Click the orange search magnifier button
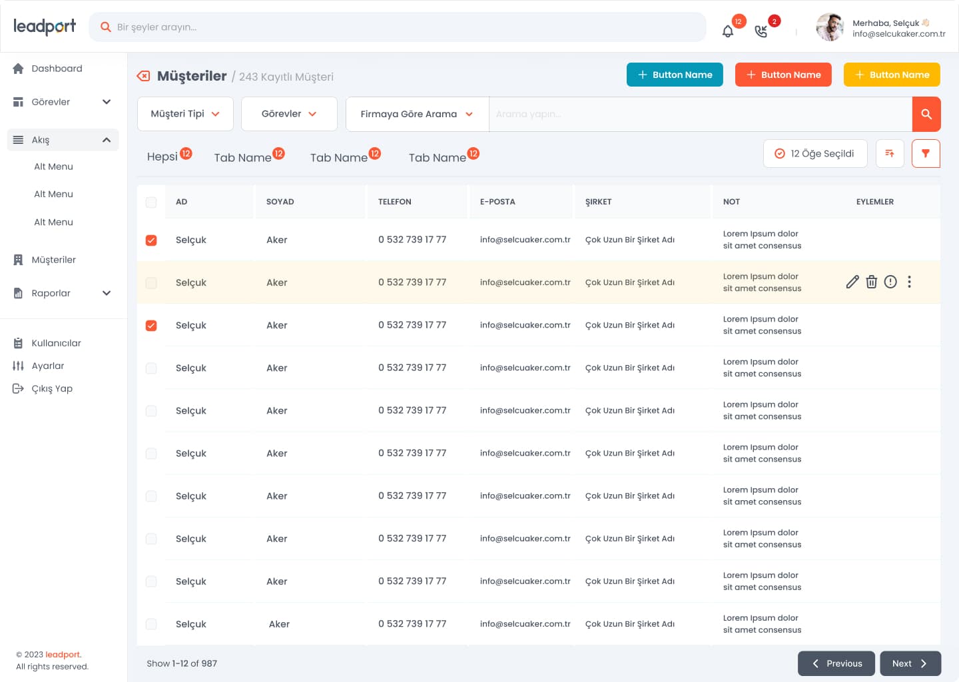The width and height of the screenshot is (959, 682). [926, 114]
